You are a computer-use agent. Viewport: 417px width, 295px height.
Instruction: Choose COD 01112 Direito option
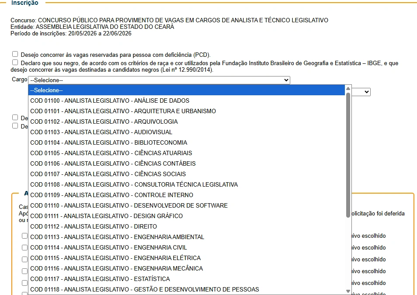pyautogui.click(x=187, y=227)
